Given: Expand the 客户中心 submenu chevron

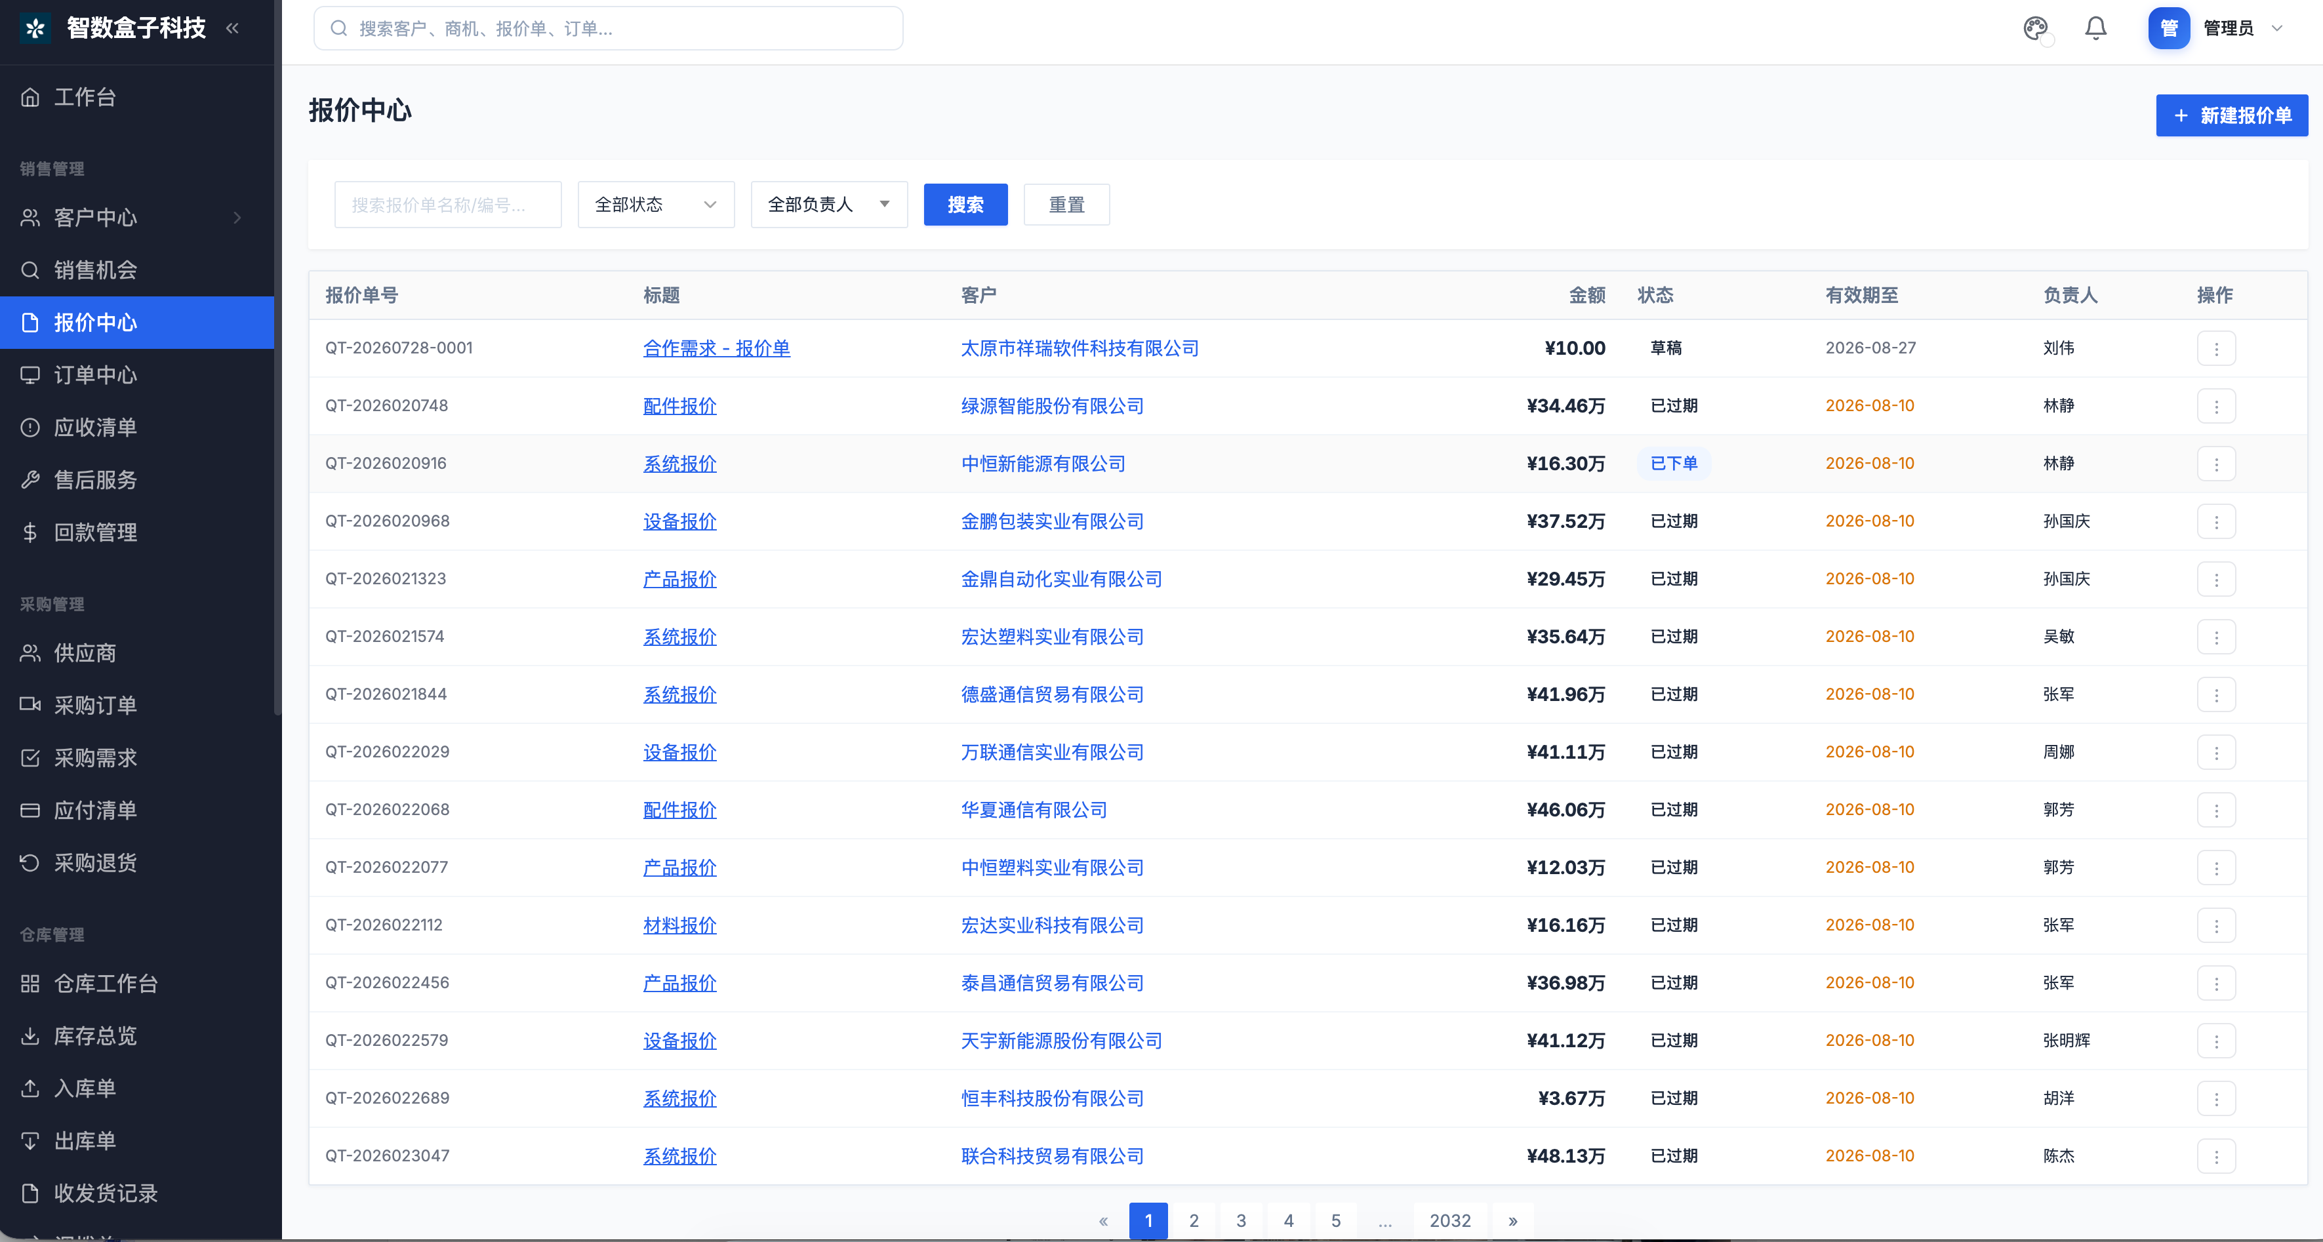Looking at the screenshot, I should point(238,217).
